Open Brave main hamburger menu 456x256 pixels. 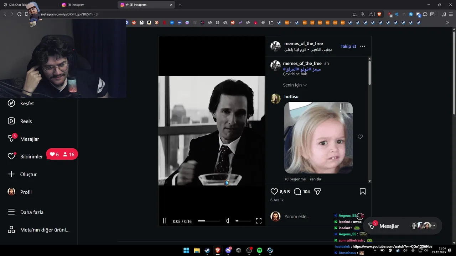pos(450,14)
